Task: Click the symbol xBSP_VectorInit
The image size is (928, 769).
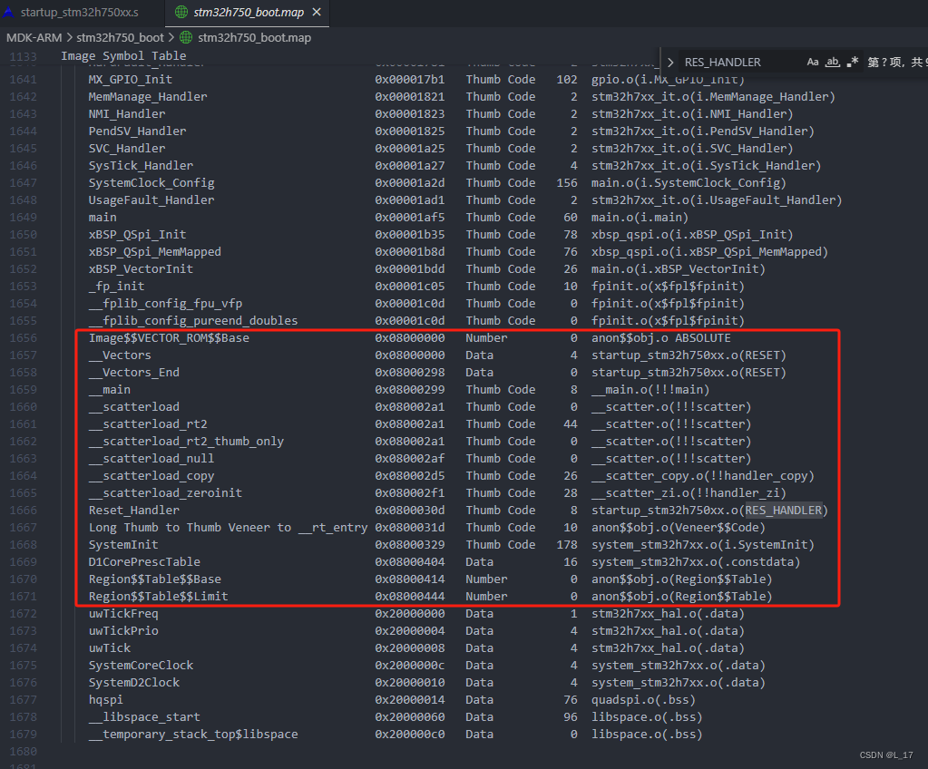Action: click(x=141, y=268)
